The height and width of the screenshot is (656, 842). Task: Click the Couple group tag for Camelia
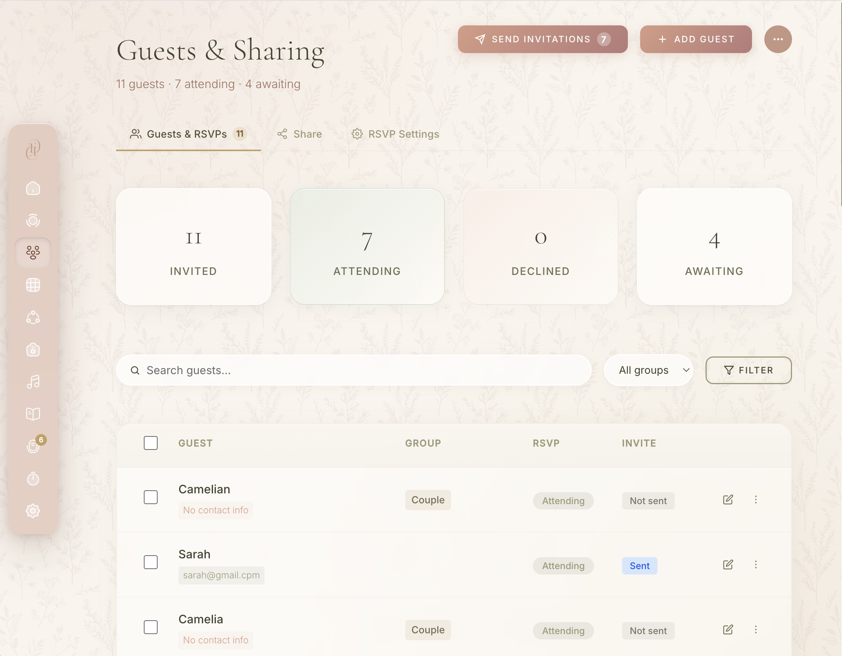(x=428, y=630)
